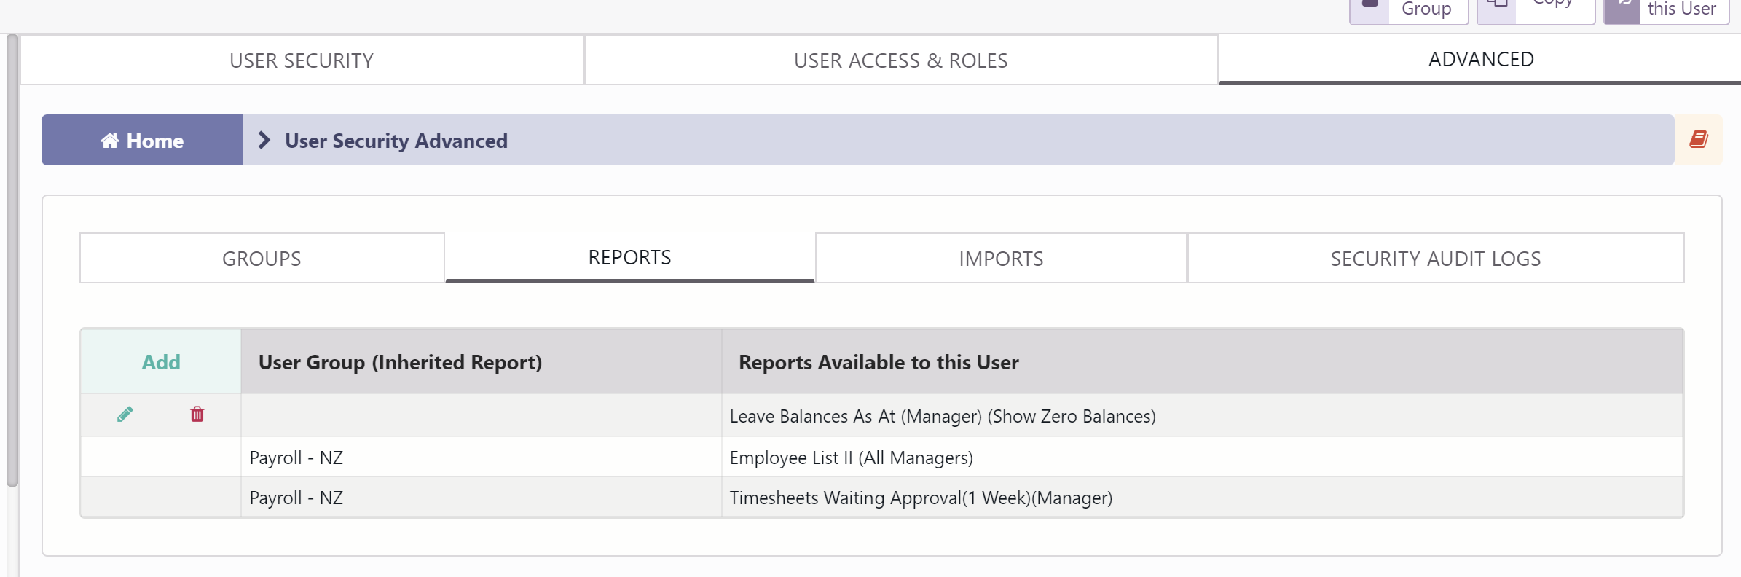Click the Copy button at top

point(1536,10)
